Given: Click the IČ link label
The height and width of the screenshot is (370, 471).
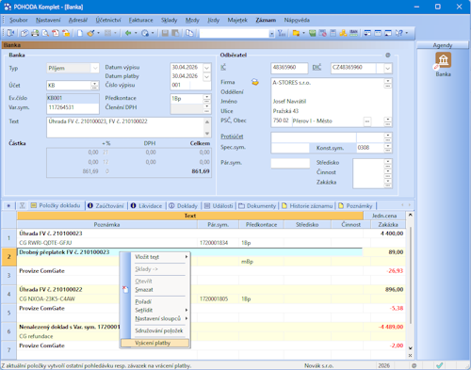Looking at the screenshot, I should pos(223,67).
